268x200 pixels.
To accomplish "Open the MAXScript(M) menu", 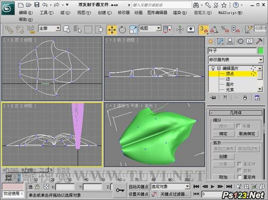I will click(230, 13).
